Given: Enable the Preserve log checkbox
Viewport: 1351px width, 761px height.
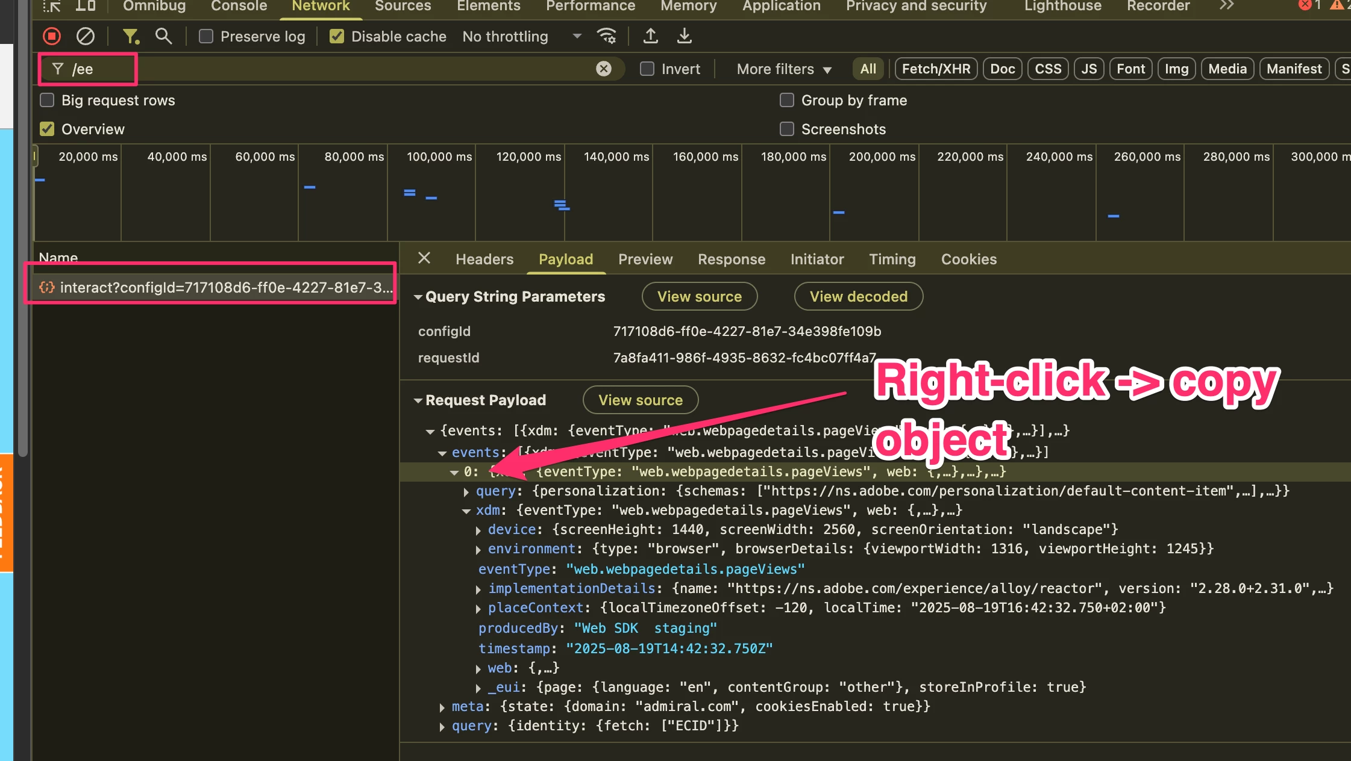Looking at the screenshot, I should point(206,36).
